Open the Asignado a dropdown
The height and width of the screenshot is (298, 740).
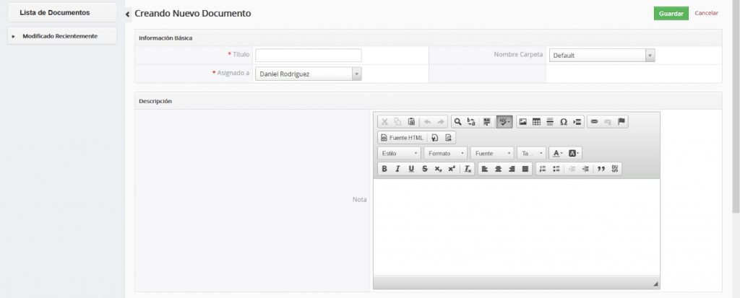(x=309, y=74)
